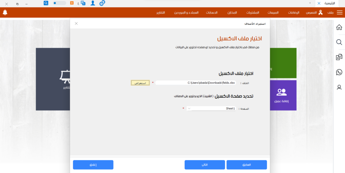Open the الفهرس menu
The height and width of the screenshot is (173, 345).
tap(311, 12)
